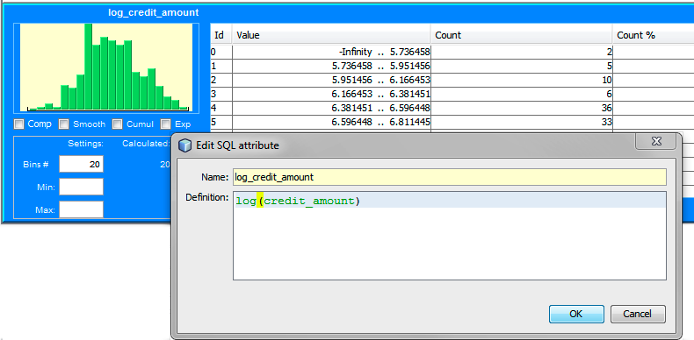Click the Count % column header
The height and width of the screenshot is (340, 694).
pyautogui.click(x=654, y=35)
